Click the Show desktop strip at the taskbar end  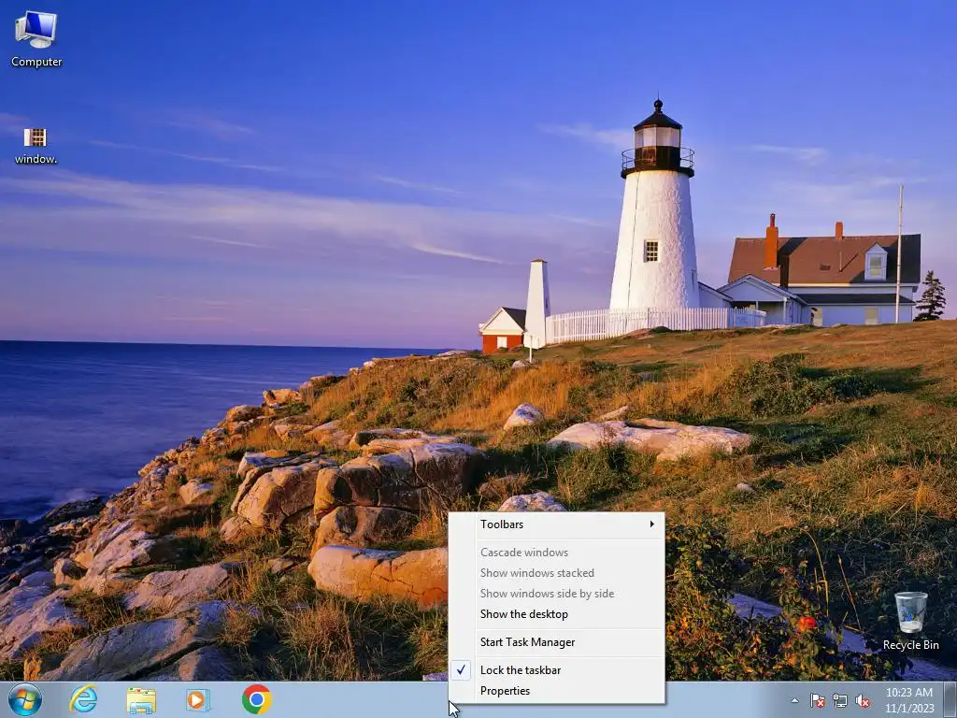pos(950,700)
